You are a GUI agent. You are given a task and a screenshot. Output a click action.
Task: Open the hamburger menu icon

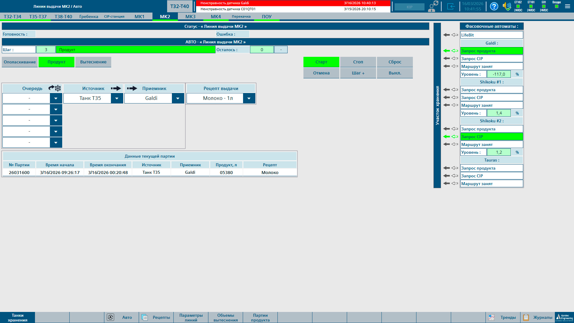pos(567,6)
